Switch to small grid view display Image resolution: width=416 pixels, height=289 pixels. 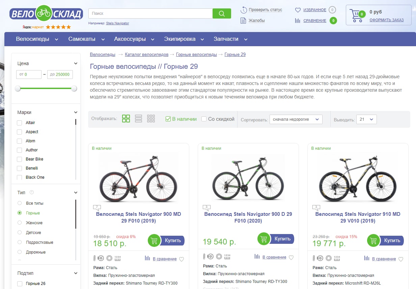[151, 118]
